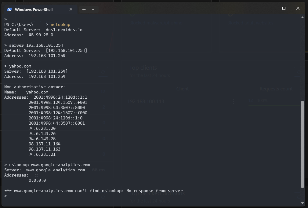Click 'Name: yahoo.com' result line
This screenshot has height=208, width=308.
click(x=26, y=92)
